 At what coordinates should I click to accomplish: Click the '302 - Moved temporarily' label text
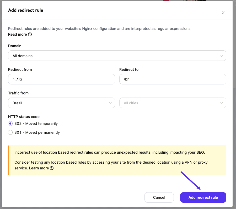pos(36,124)
